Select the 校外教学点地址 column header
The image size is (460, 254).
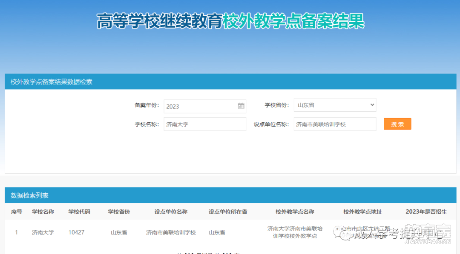(362, 212)
